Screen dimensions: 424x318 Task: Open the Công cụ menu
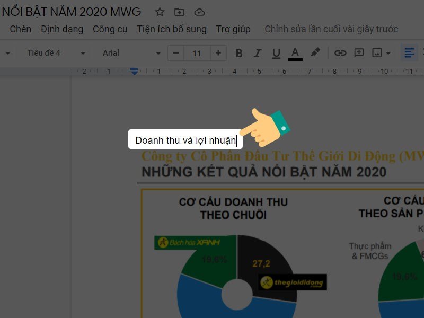coord(110,29)
